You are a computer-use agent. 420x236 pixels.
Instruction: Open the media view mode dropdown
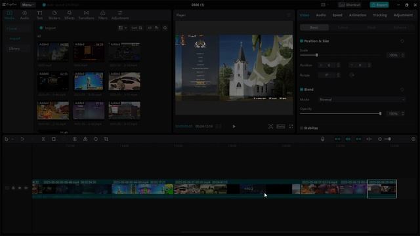(123, 28)
